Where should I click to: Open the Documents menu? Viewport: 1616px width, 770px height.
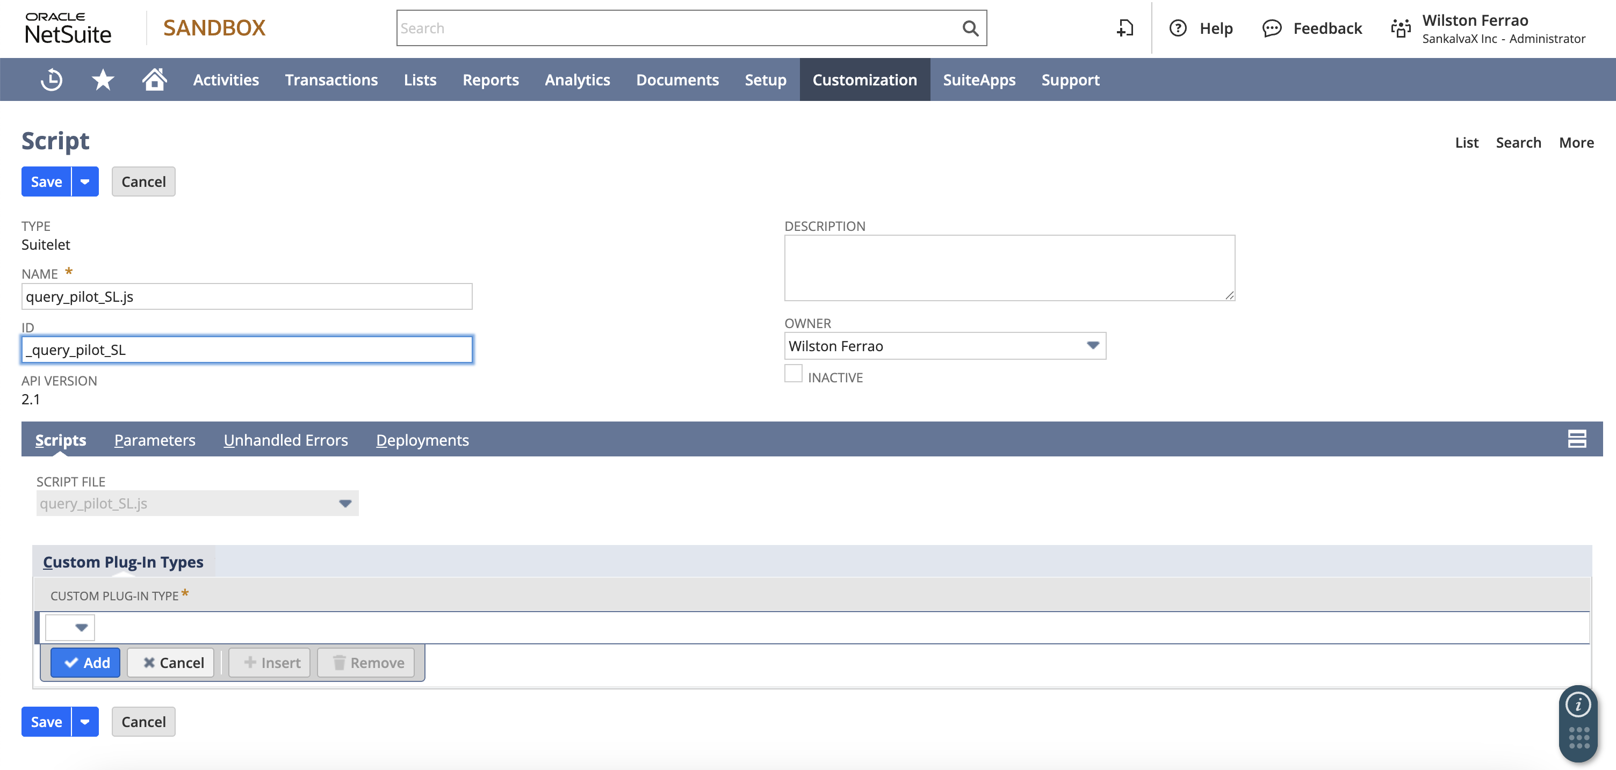pos(677,79)
